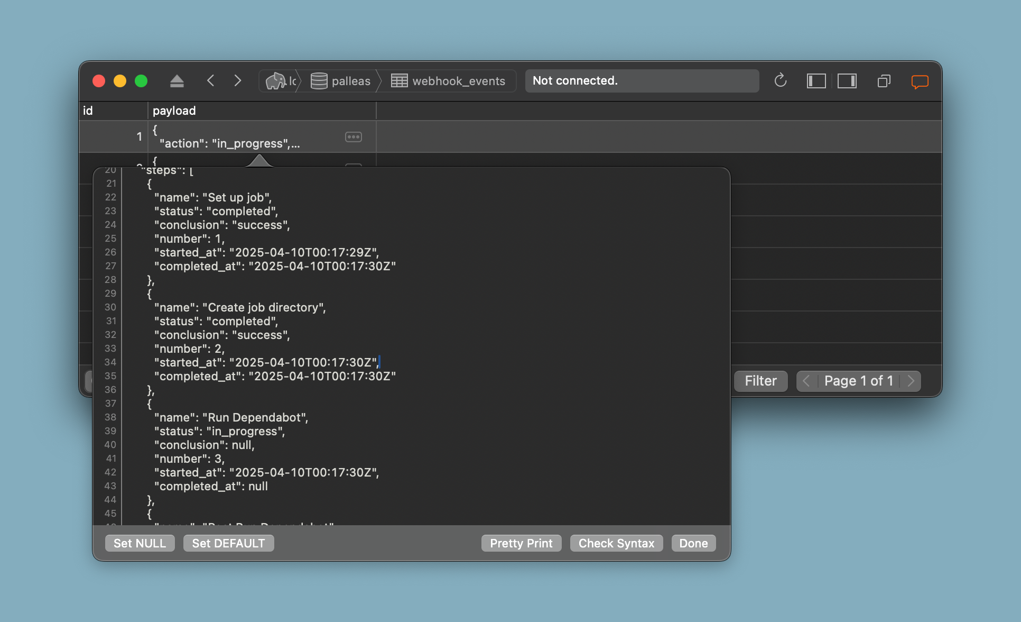Click the eject/disconnect icon in toolbar
Image resolution: width=1021 pixels, height=622 pixels.
coord(177,81)
